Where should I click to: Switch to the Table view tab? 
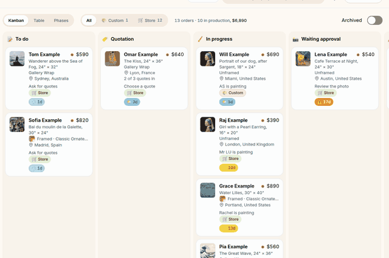click(x=39, y=20)
